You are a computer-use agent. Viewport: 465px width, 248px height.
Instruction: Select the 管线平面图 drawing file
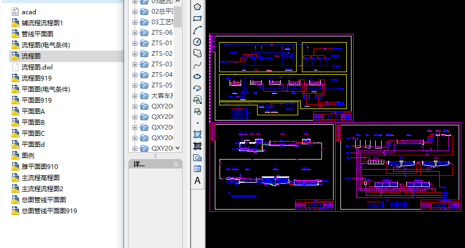click(32, 34)
